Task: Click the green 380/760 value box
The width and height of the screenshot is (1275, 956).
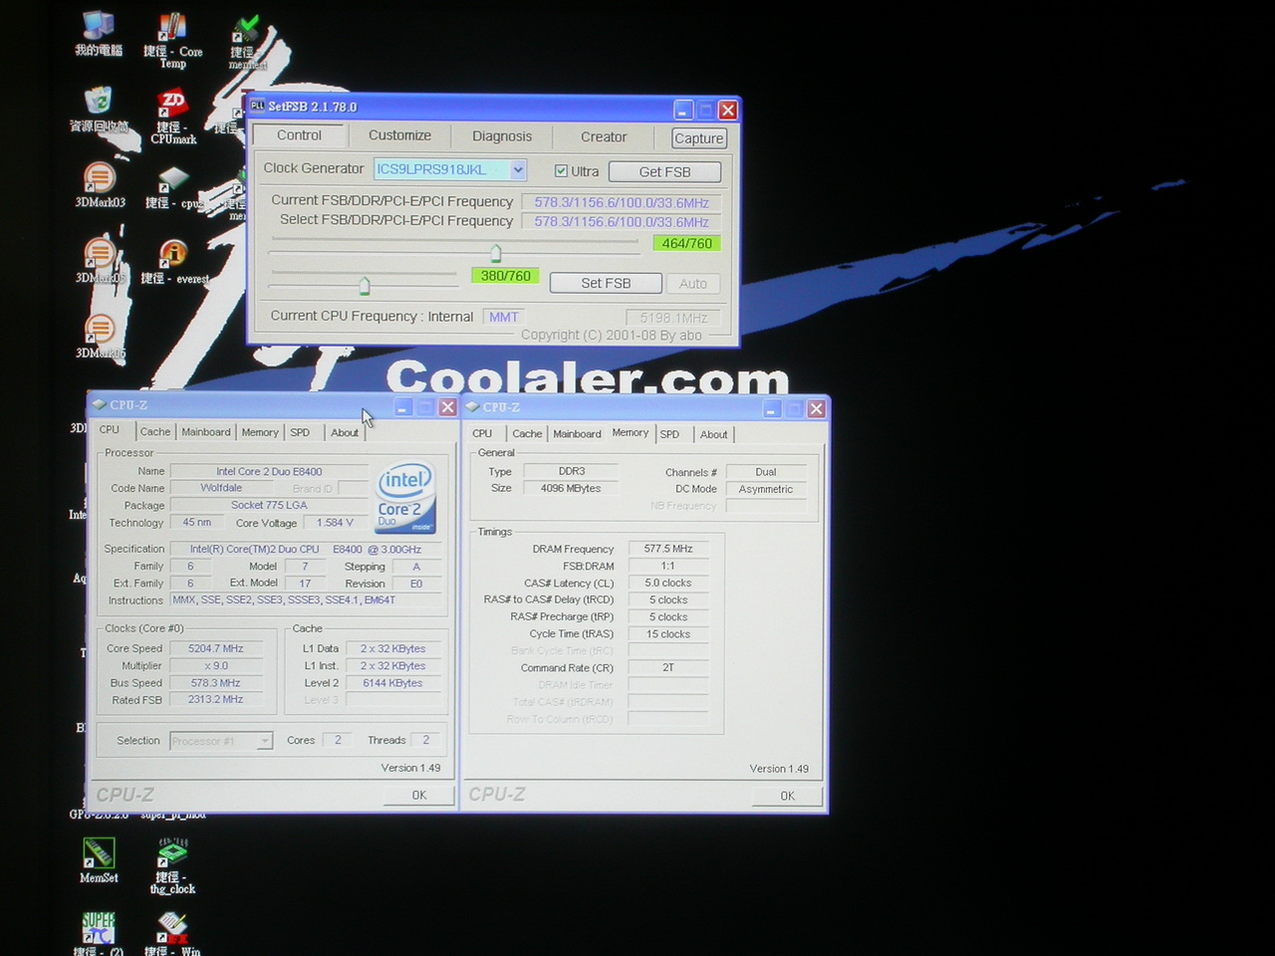Action: [x=505, y=276]
